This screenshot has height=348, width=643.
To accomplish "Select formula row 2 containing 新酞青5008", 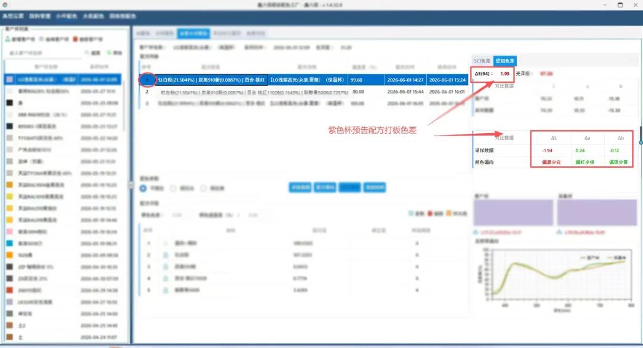I will click(303, 92).
